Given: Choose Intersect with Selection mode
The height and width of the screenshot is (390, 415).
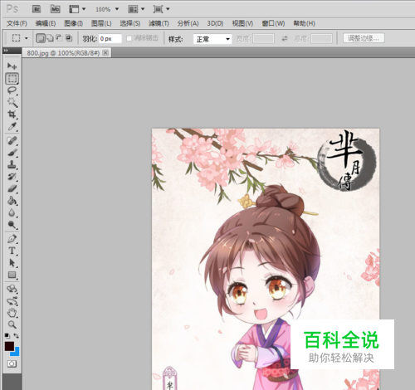Looking at the screenshot, I should click(69, 38).
